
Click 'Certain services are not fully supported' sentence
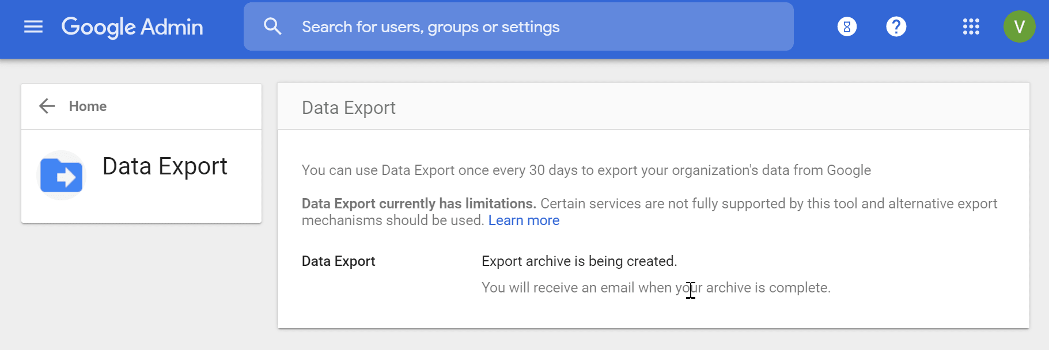tap(768, 204)
